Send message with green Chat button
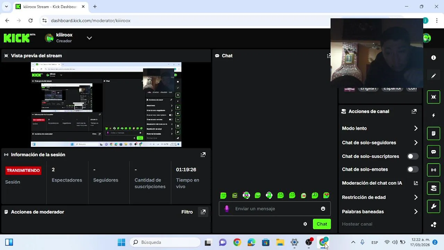Image resolution: width=444 pixels, height=250 pixels. click(x=322, y=224)
